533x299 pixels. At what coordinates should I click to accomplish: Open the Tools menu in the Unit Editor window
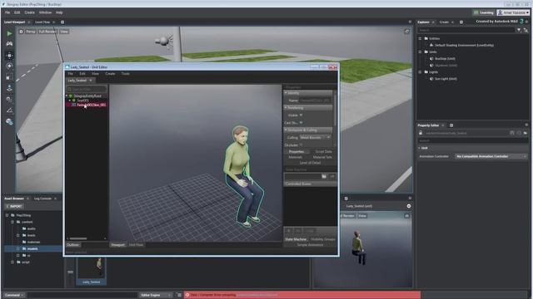126,74
